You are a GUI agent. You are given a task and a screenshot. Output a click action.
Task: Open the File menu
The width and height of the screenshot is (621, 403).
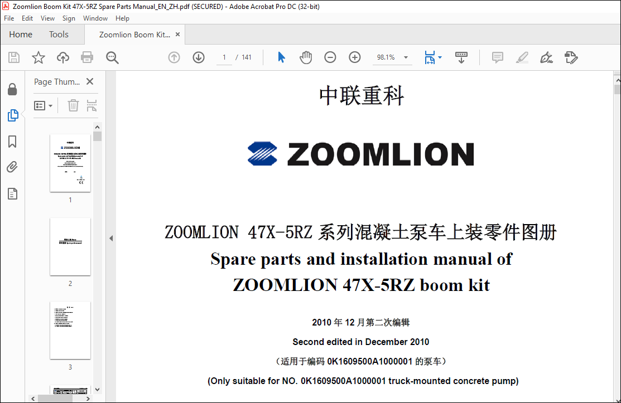(9, 18)
